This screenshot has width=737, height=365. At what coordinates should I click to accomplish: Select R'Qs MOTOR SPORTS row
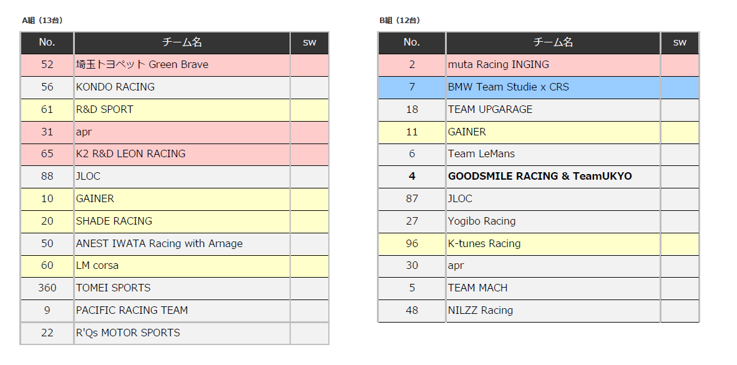point(128,333)
